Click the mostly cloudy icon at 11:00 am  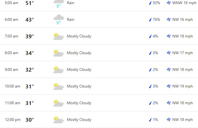[x=58, y=103]
